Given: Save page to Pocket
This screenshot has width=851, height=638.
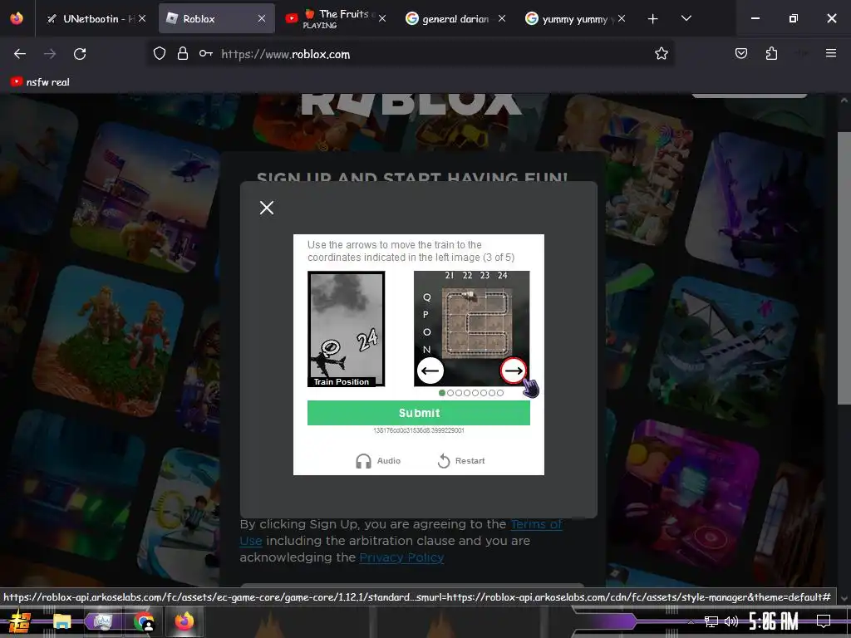Looking at the screenshot, I should [x=740, y=54].
